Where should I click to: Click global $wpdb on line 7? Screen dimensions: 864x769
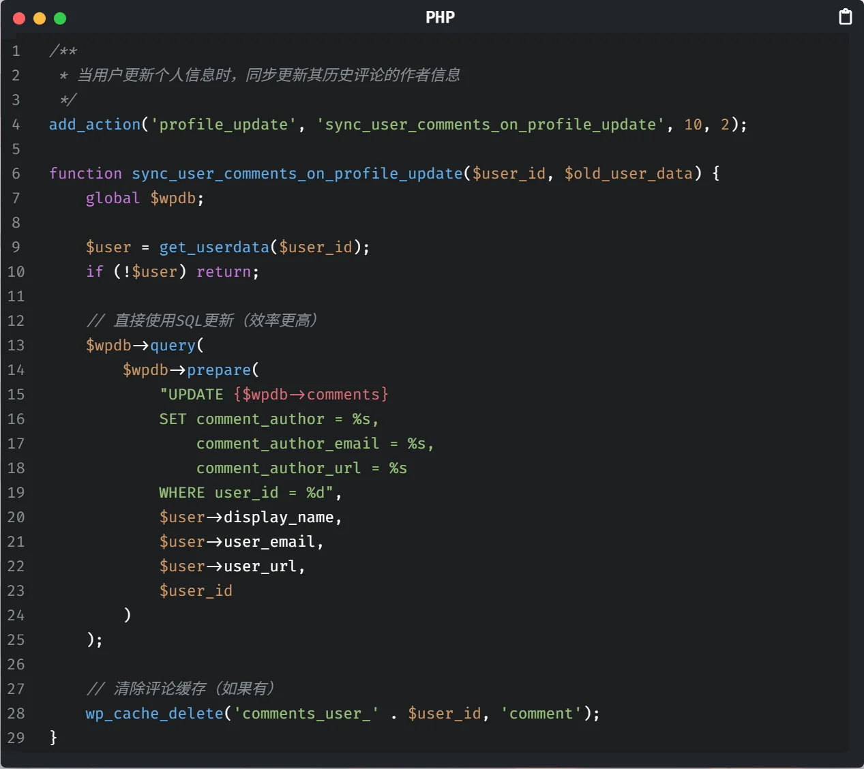click(145, 198)
